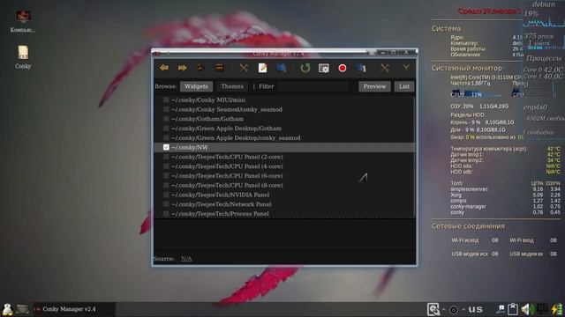
Task: Click into the Filter text field
Action: point(313,86)
